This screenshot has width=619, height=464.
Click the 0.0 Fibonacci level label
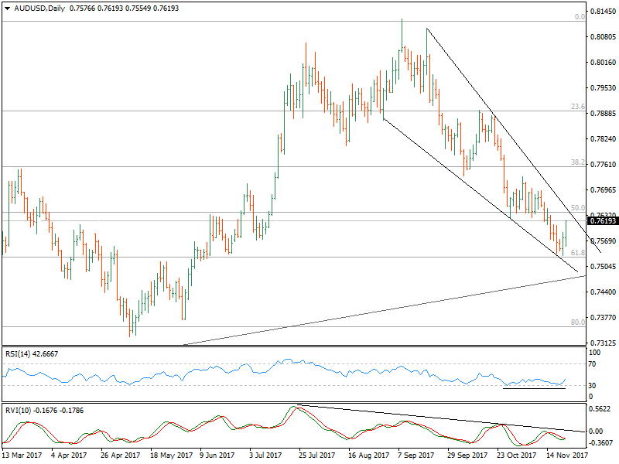pyautogui.click(x=579, y=16)
